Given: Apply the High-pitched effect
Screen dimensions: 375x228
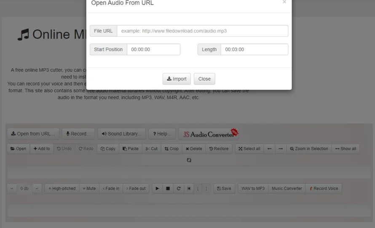Looking at the screenshot, I should point(62,188).
